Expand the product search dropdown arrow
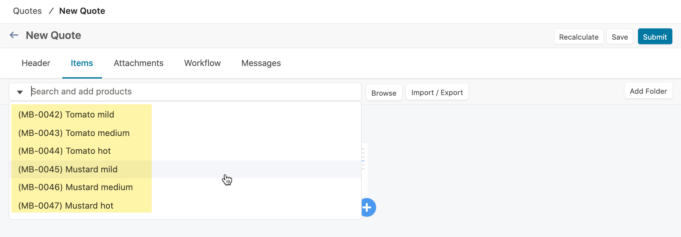The width and height of the screenshot is (681, 237). click(20, 92)
